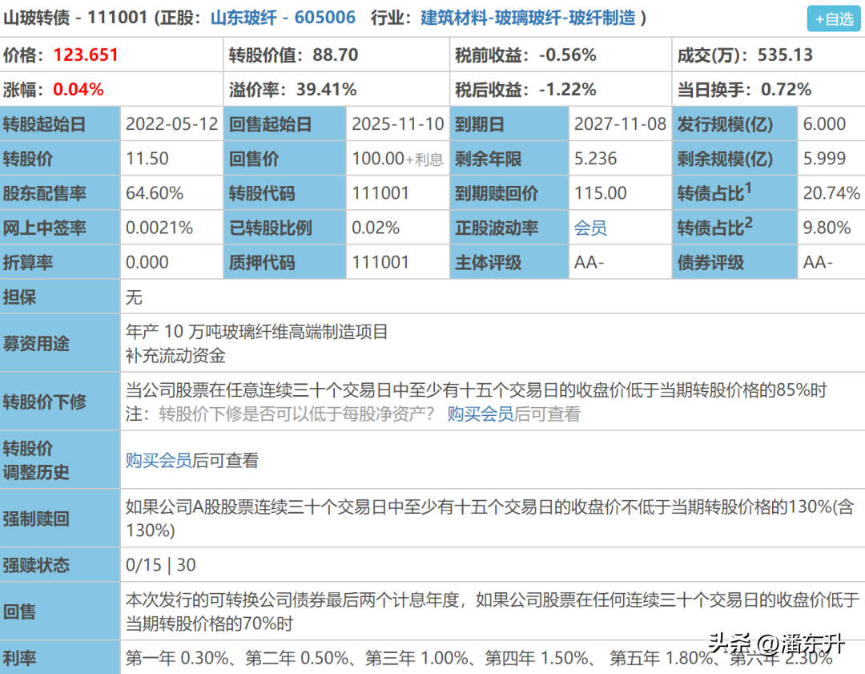Click the 网上中签率 value 0.0021%
The height and width of the screenshot is (674, 865).
click(x=159, y=228)
